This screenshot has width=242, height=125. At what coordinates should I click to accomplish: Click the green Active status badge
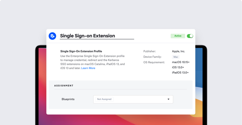(178, 36)
